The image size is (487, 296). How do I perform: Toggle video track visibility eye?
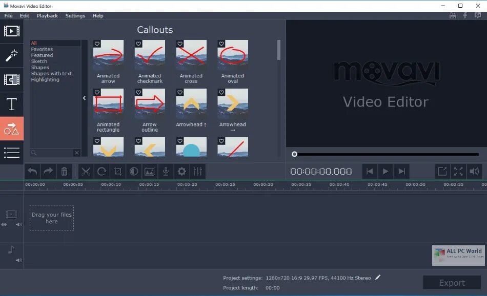[x=4, y=225]
